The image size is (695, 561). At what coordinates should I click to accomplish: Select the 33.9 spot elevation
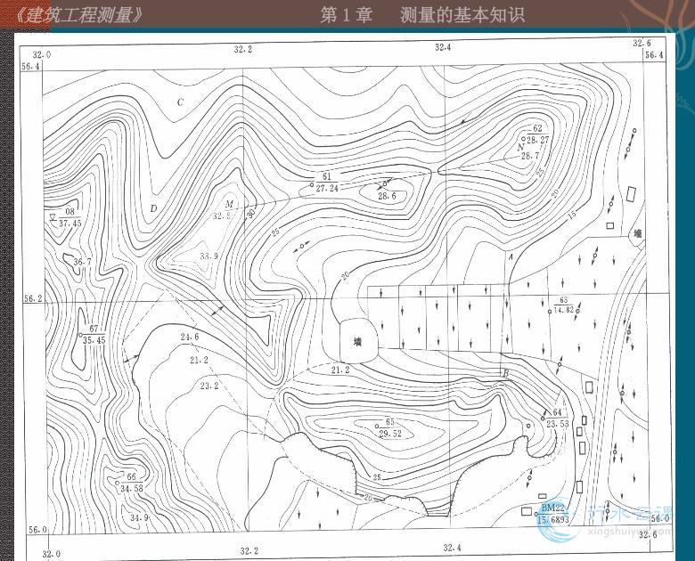point(209,256)
